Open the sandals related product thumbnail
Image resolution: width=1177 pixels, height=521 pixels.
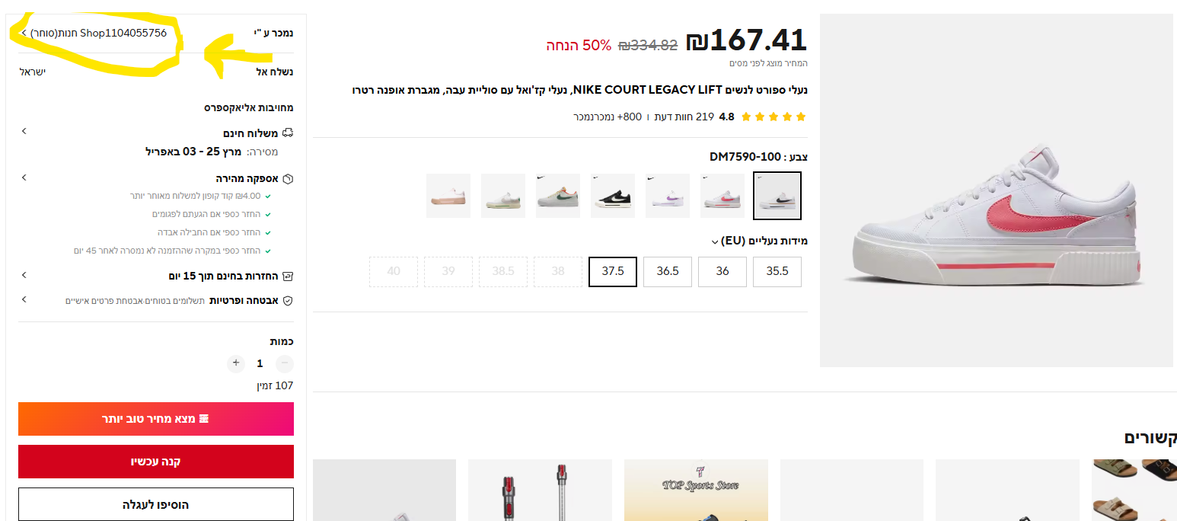pyautogui.click(x=1134, y=489)
